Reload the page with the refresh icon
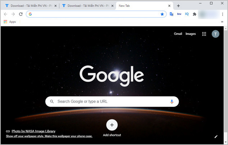Viewport: 228px width, 145px height. coord(21,14)
